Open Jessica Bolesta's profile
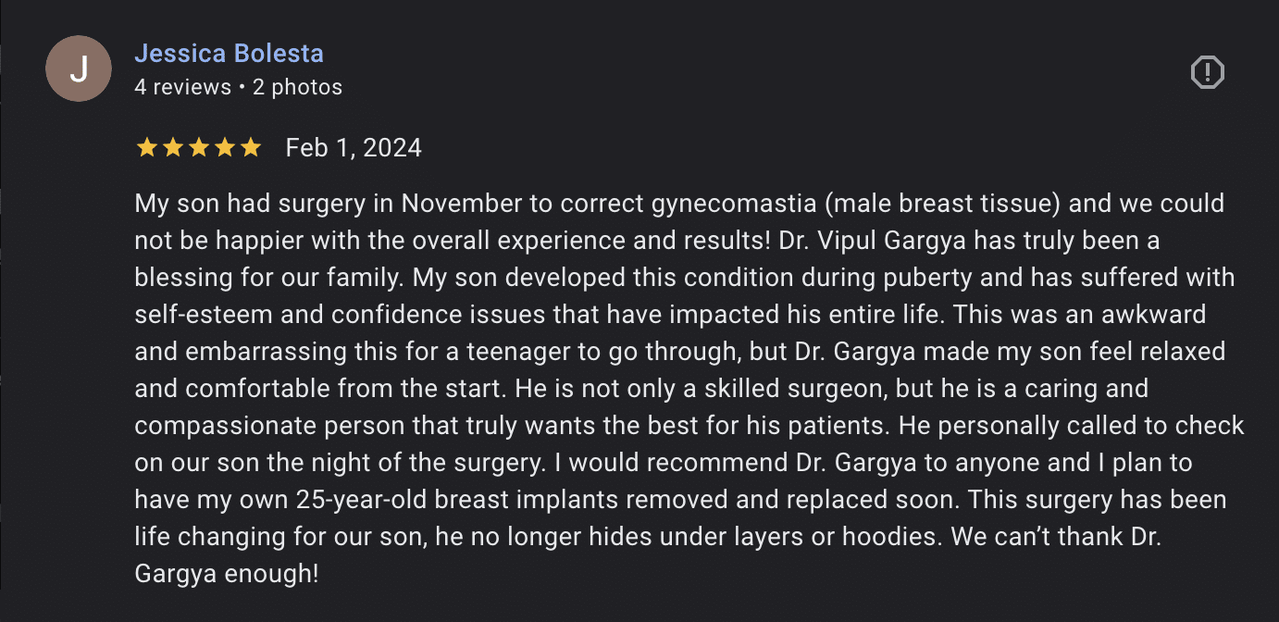1279x622 pixels. [x=229, y=53]
